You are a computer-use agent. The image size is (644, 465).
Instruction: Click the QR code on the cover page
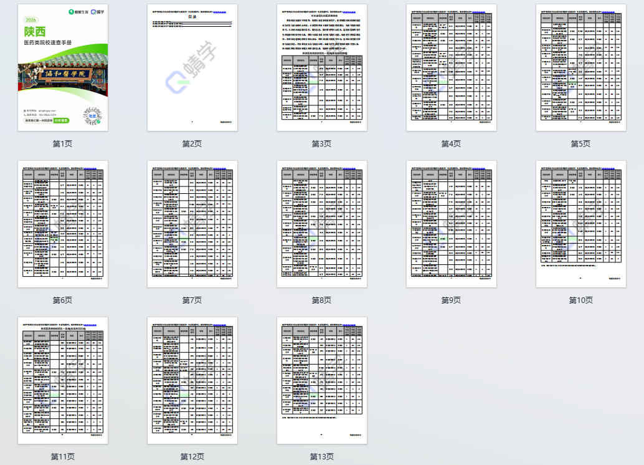(x=92, y=115)
